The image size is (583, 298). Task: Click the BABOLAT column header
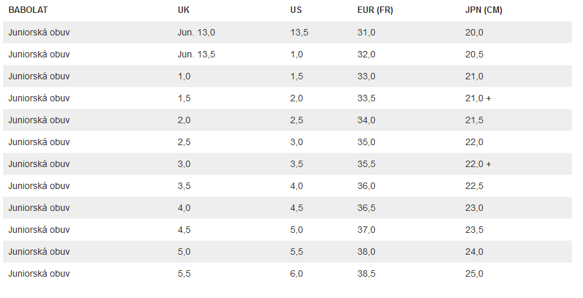click(x=28, y=10)
